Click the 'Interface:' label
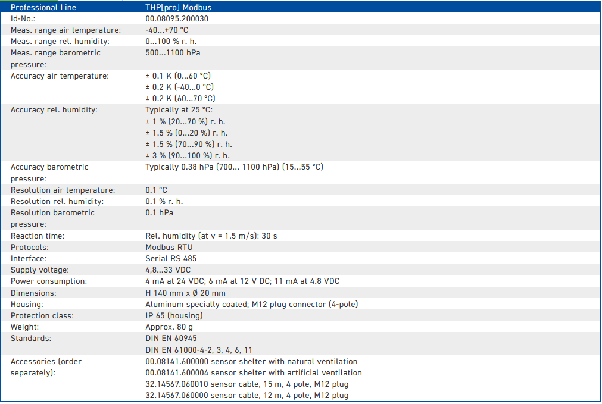Screen dimensions: 602x404 tap(29, 259)
